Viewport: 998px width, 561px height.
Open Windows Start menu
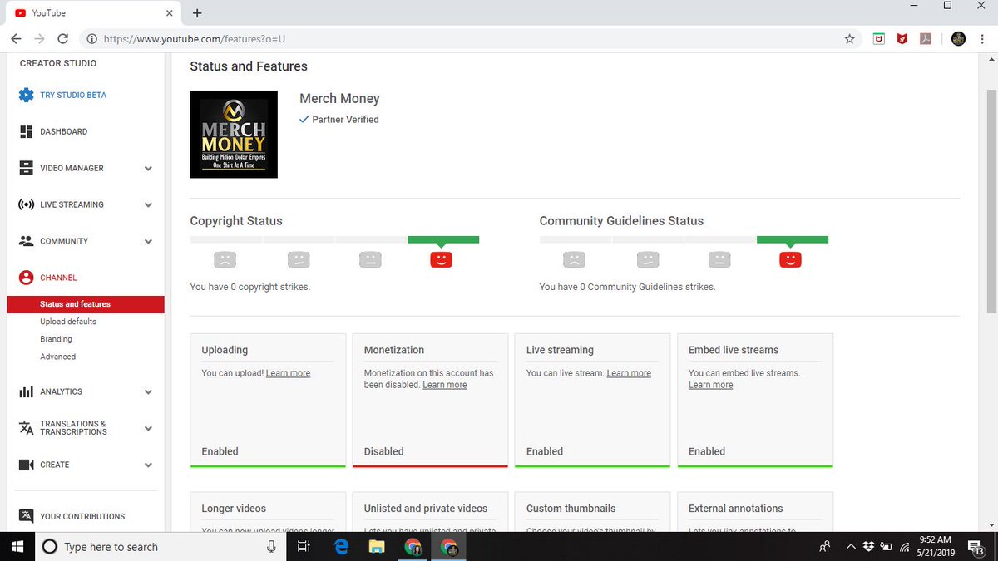click(x=16, y=546)
